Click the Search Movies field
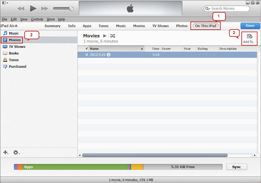261x183 pixels. tap(227, 8)
